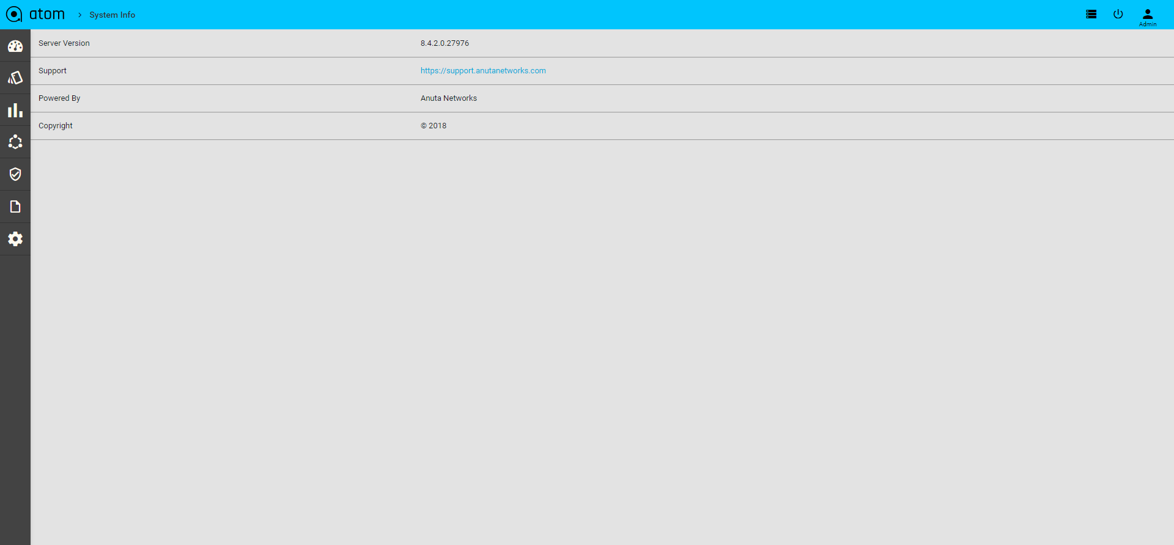
Task: Open the dashboard gauge icon in sidebar
Action: [x=15, y=46]
